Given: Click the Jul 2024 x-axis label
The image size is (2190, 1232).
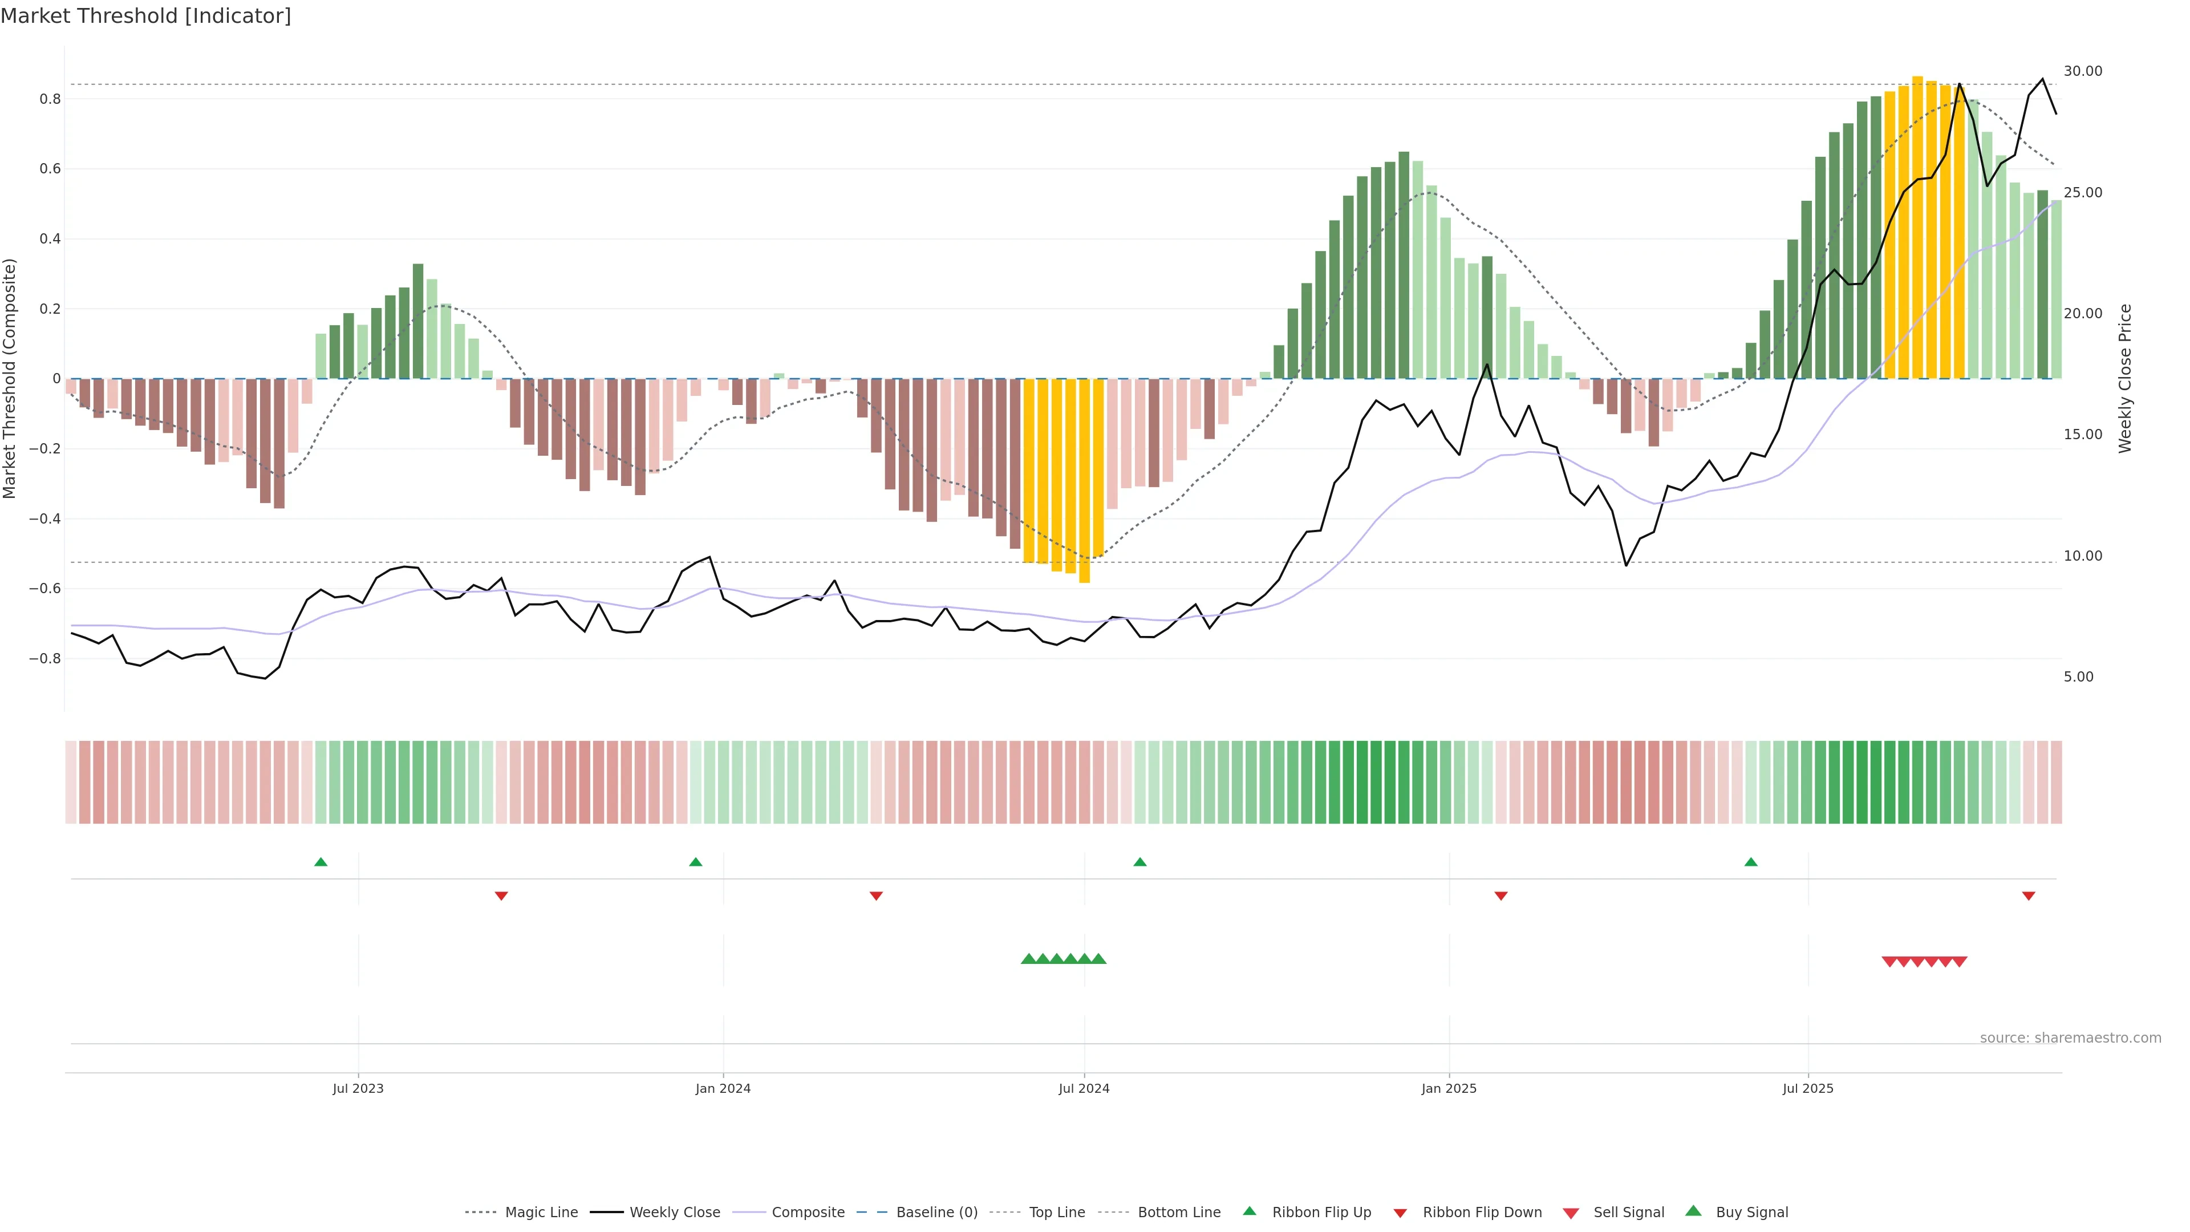Looking at the screenshot, I should tap(1084, 1088).
